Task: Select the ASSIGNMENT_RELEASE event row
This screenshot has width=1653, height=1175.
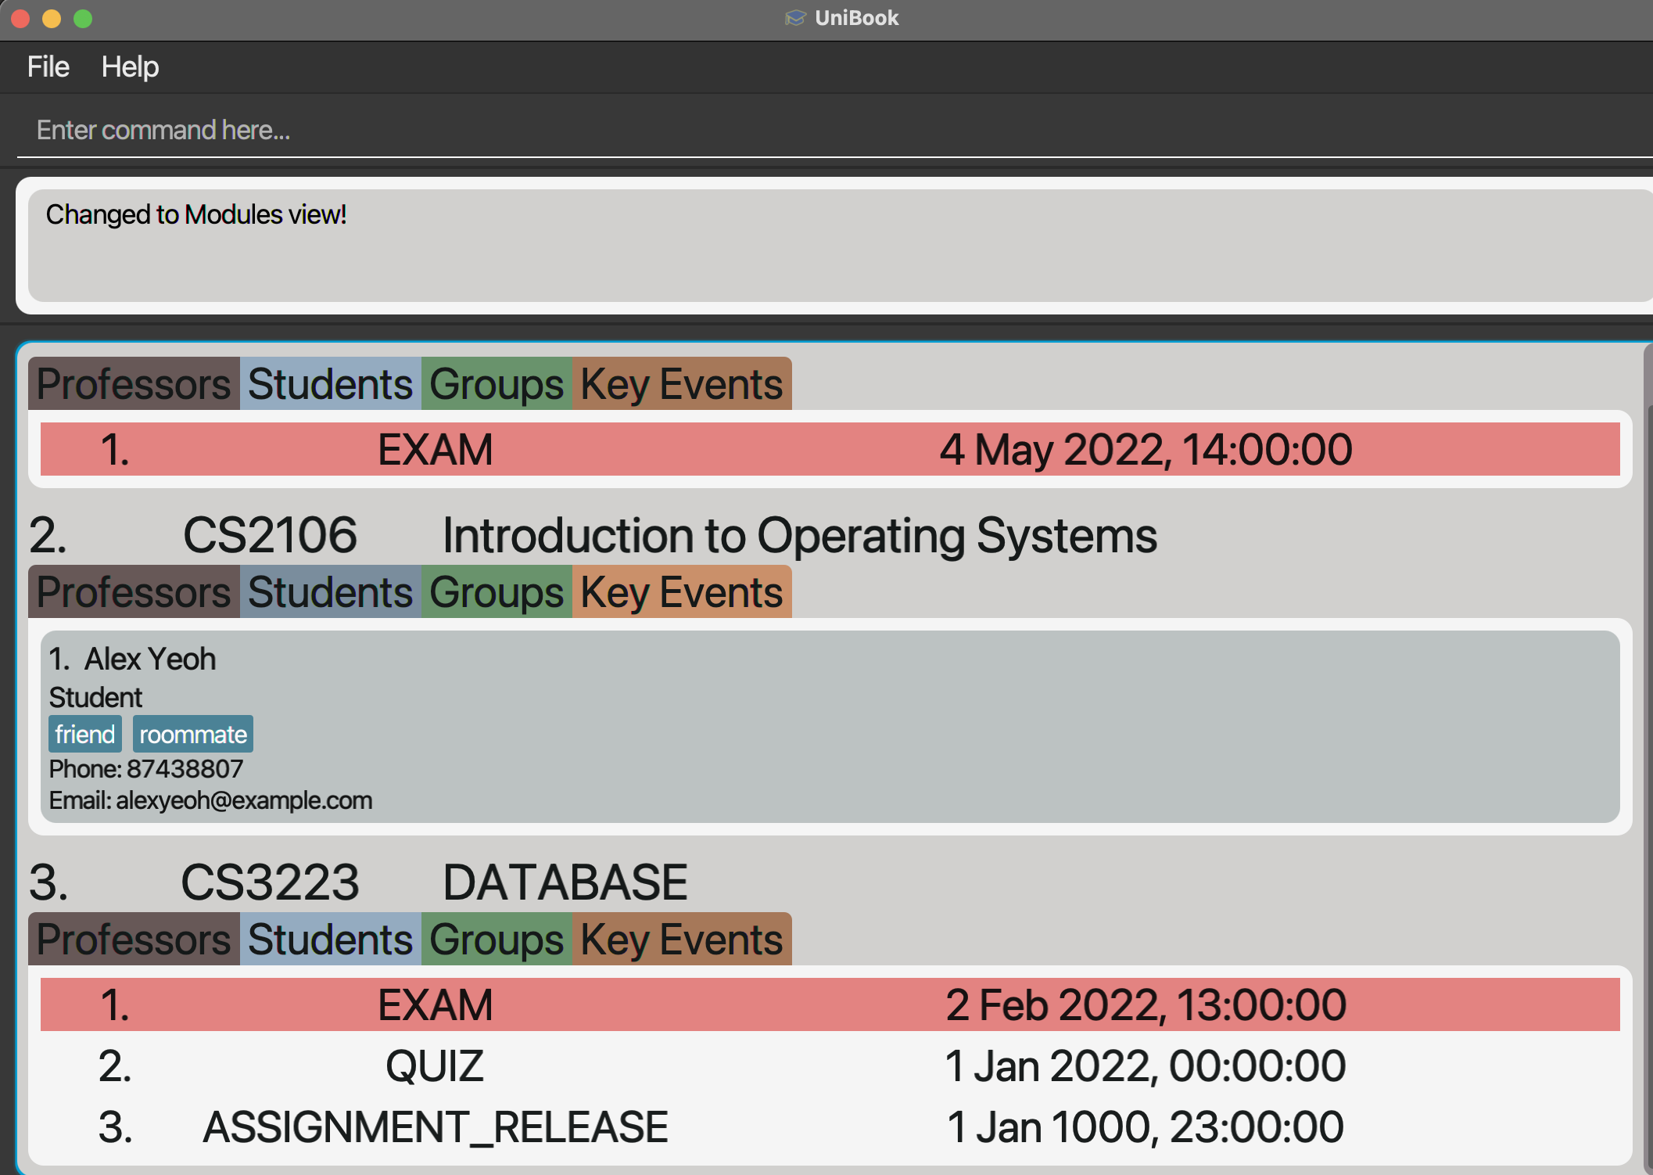Action: point(829,1127)
